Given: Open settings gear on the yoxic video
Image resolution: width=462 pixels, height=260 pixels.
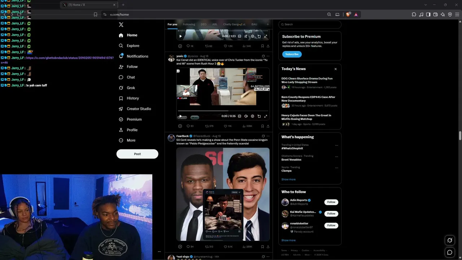Looking at the screenshot, I should [x=252, y=116].
